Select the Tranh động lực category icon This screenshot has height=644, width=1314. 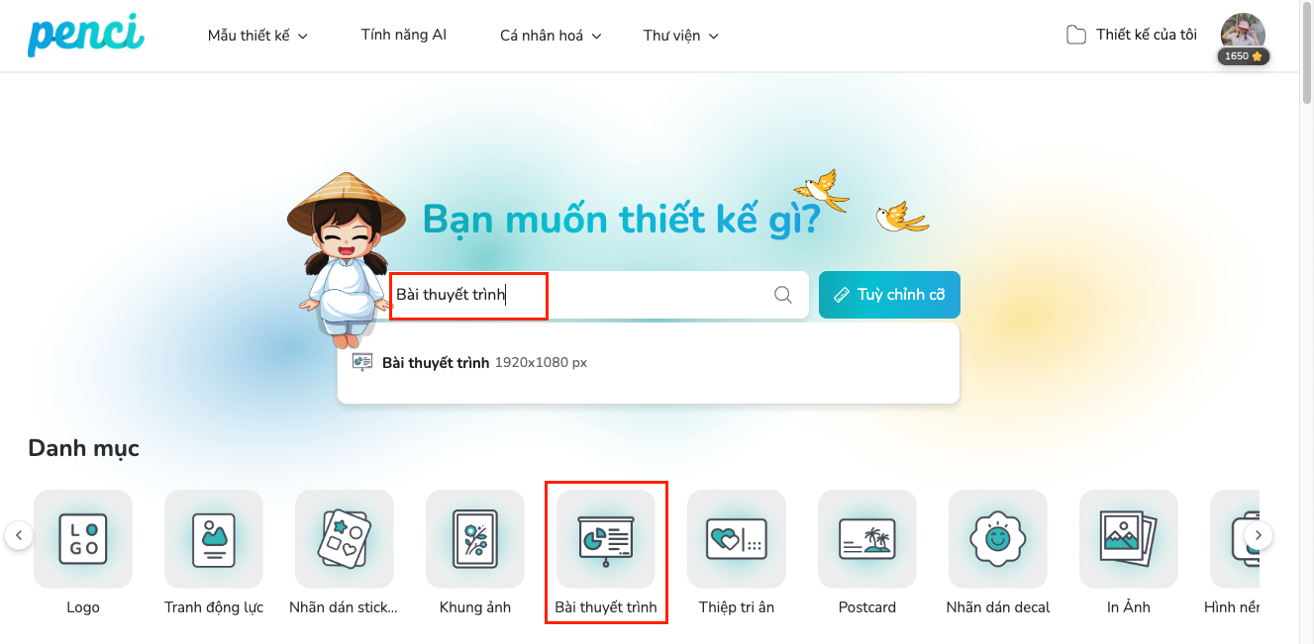[214, 539]
